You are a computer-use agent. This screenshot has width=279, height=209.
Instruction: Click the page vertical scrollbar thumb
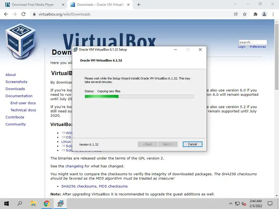[x=277, y=57]
